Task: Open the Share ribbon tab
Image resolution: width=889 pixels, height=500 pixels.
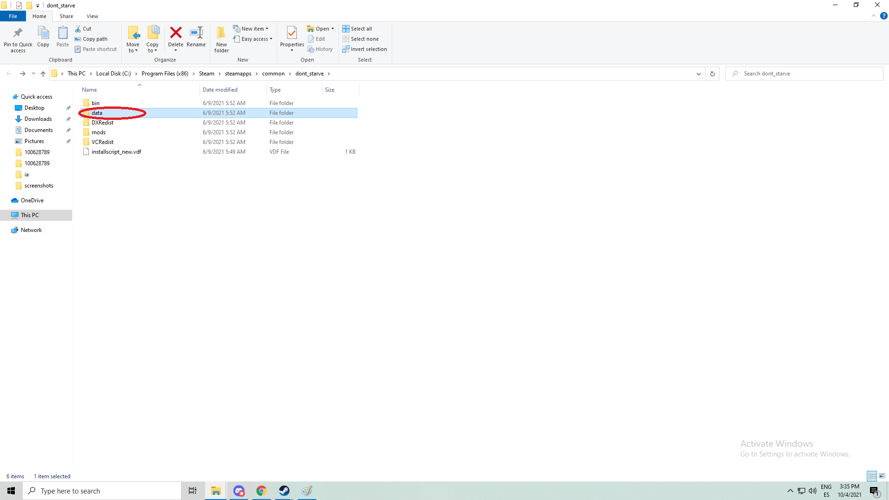Action: point(66,16)
